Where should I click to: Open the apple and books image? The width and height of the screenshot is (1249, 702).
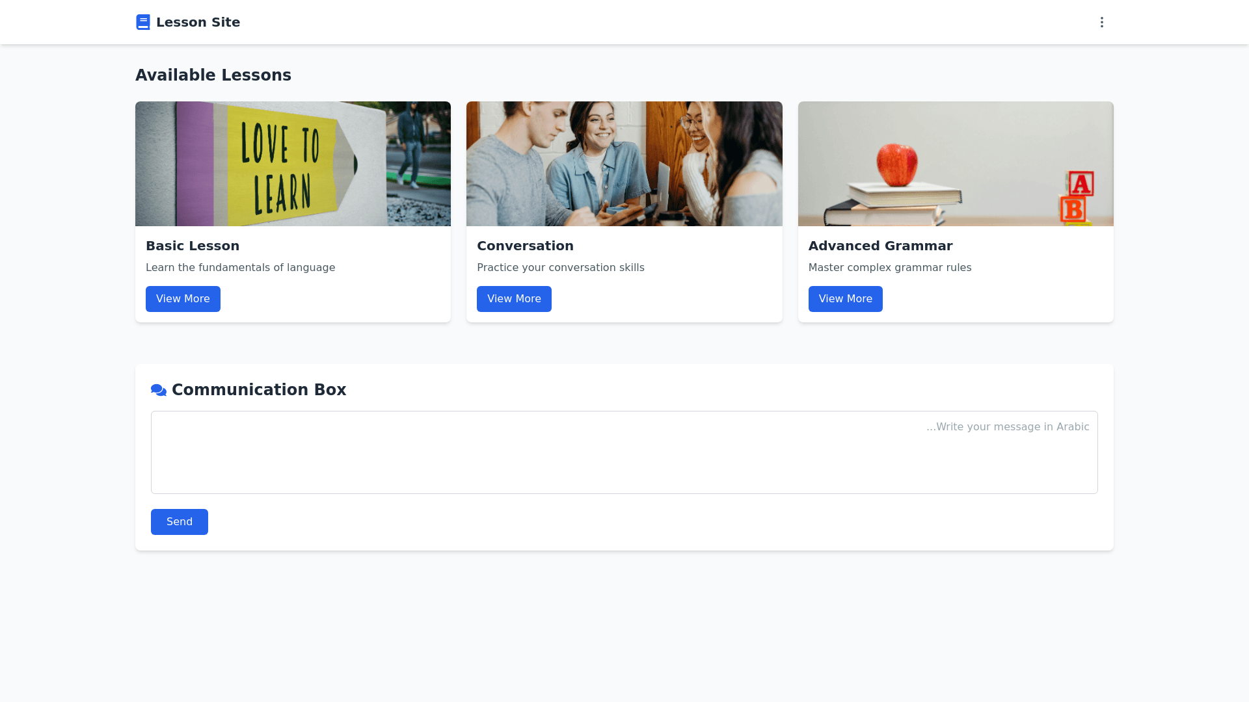click(x=955, y=164)
